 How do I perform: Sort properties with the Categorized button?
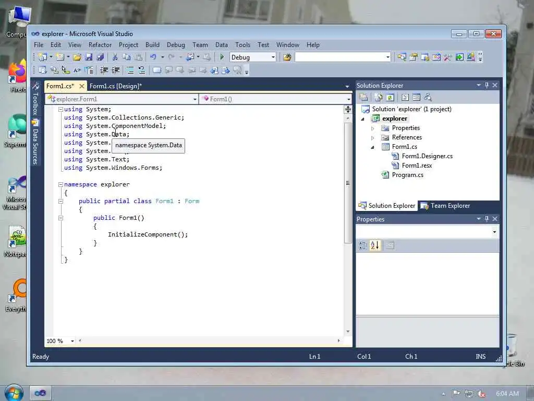click(363, 245)
